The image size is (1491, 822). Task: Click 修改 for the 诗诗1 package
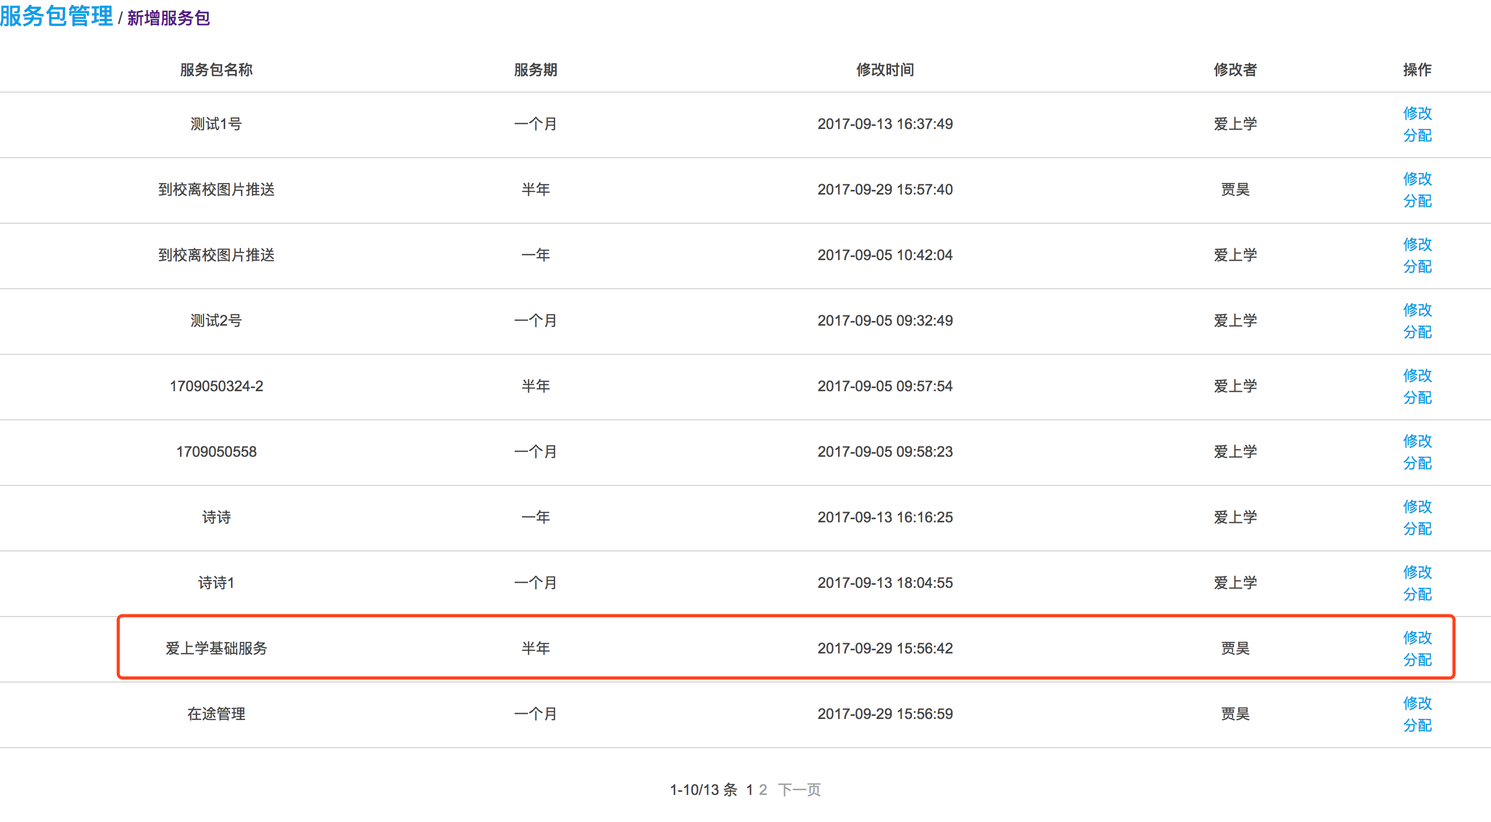tap(1417, 572)
